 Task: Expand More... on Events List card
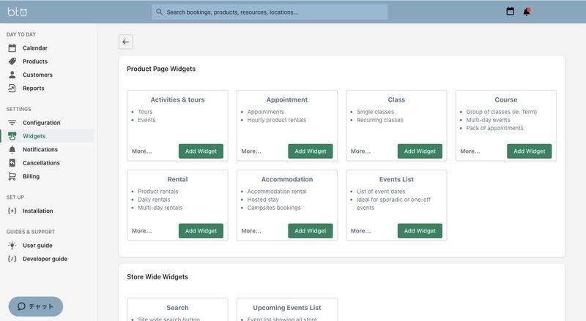point(360,230)
